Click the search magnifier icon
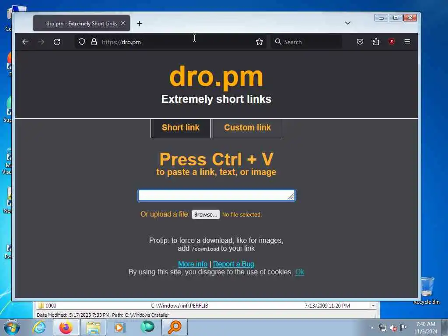The width and height of the screenshot is (448, 336). tap(278, 42)
